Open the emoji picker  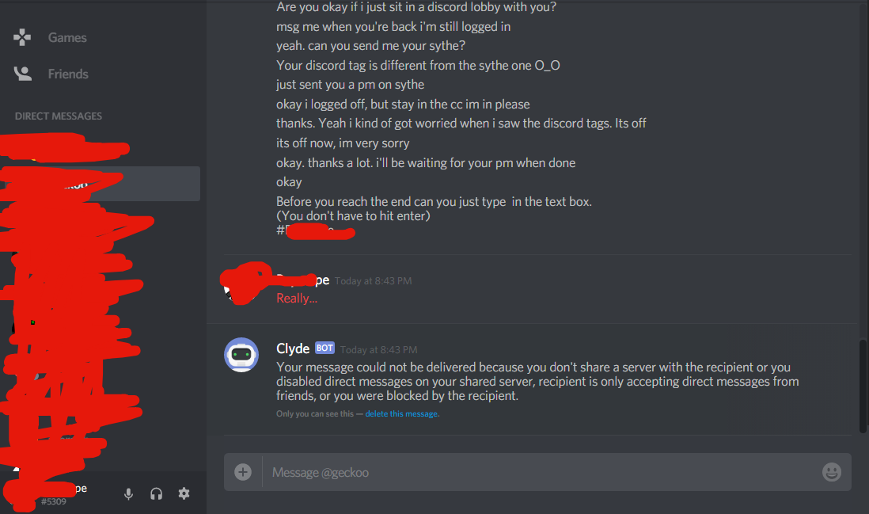(831, 472)
